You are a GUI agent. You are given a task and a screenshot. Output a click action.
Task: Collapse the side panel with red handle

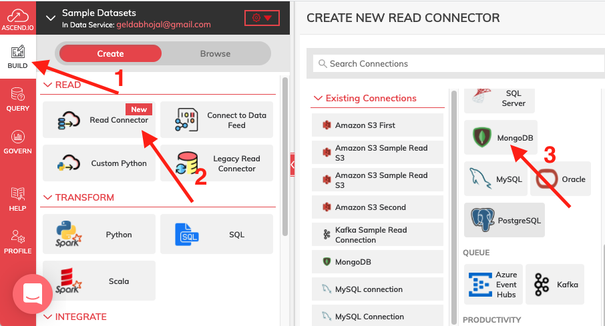[292, 165]
